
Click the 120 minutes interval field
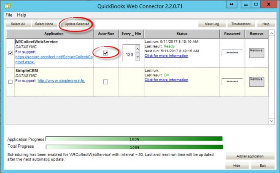pos(129,54)
